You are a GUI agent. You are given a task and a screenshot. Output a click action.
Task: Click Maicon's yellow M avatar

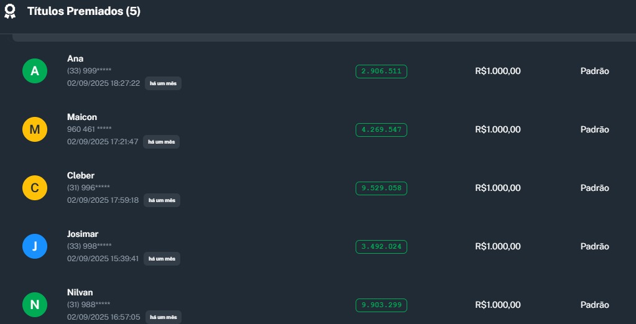35,129
